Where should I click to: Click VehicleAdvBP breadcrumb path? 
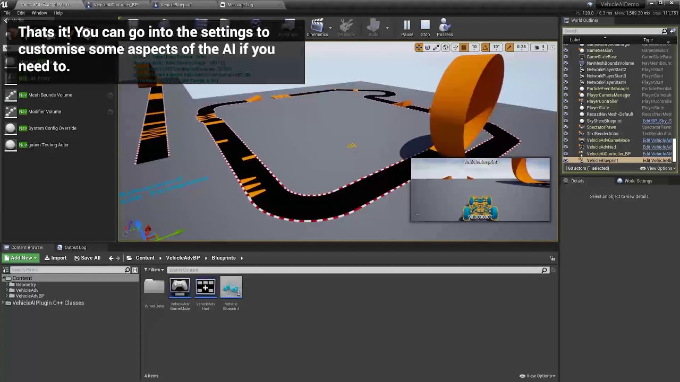coord(183,258)
